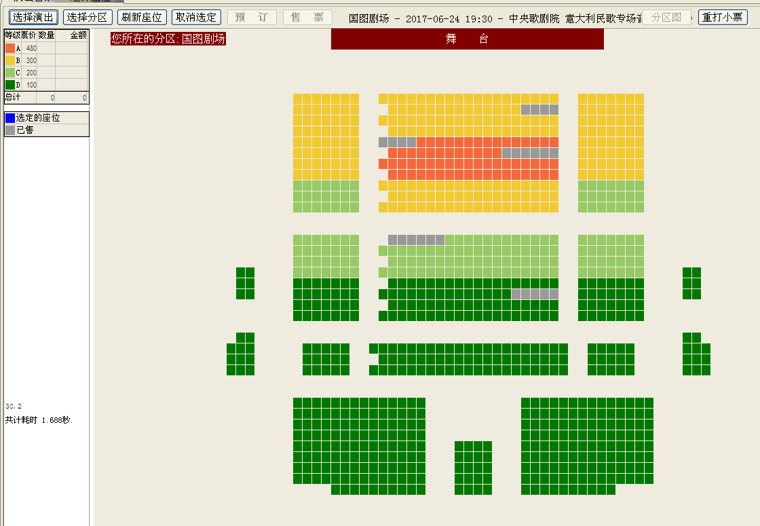Select the orange grade A swatch in legend
The image size is (760, 526).
coord(9,48)
